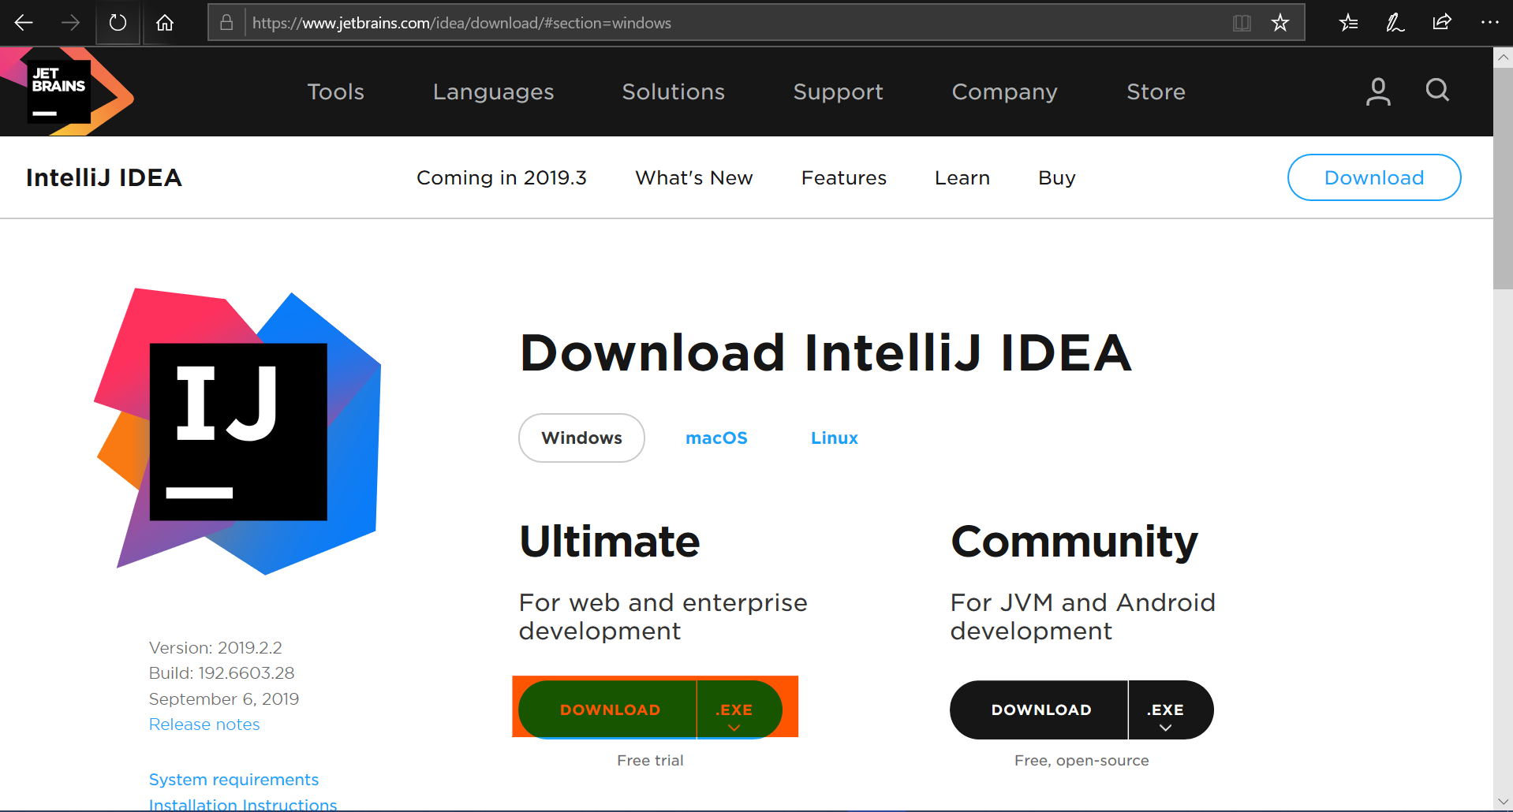This screenshot has width=1513, height=812.
Task: Click the browser Forward arrow
Action: [x=70, y=23]
